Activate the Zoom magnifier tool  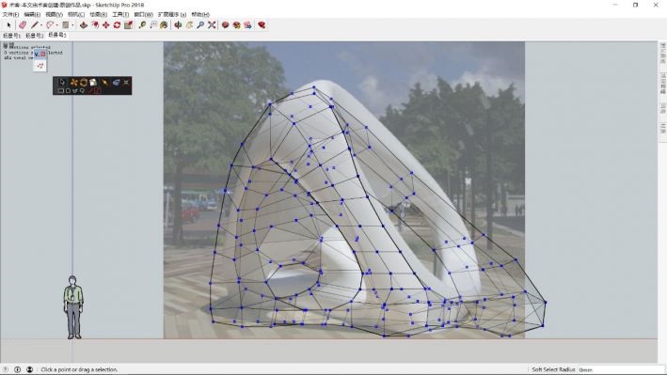click(x=200, y=25)
